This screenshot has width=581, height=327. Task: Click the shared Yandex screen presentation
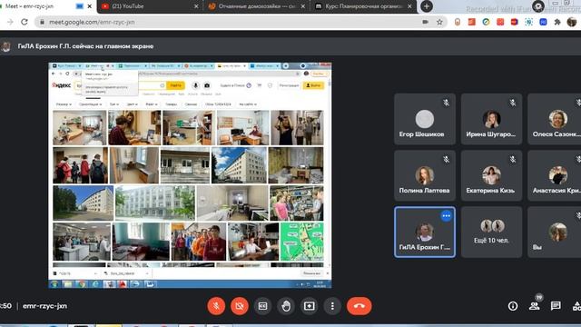coord(190,175)
